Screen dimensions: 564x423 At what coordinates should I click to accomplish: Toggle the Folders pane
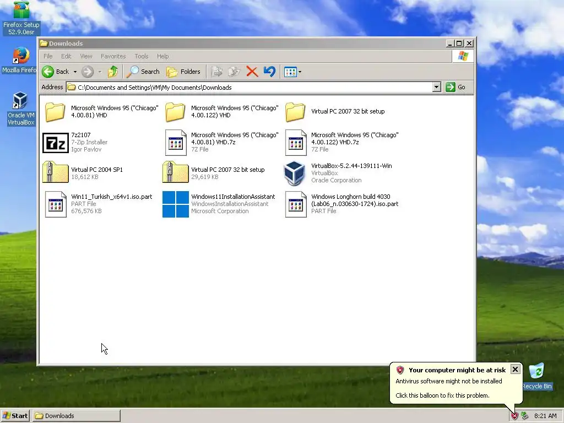[183, 72]
